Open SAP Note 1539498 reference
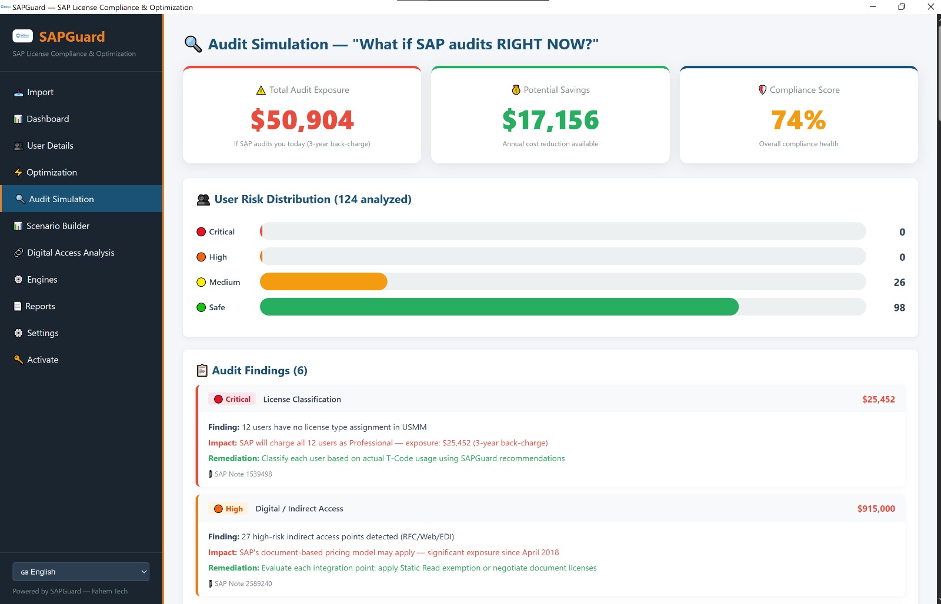Image resolution: width=941 pixels, height=604 pixels. click(243, 474)
